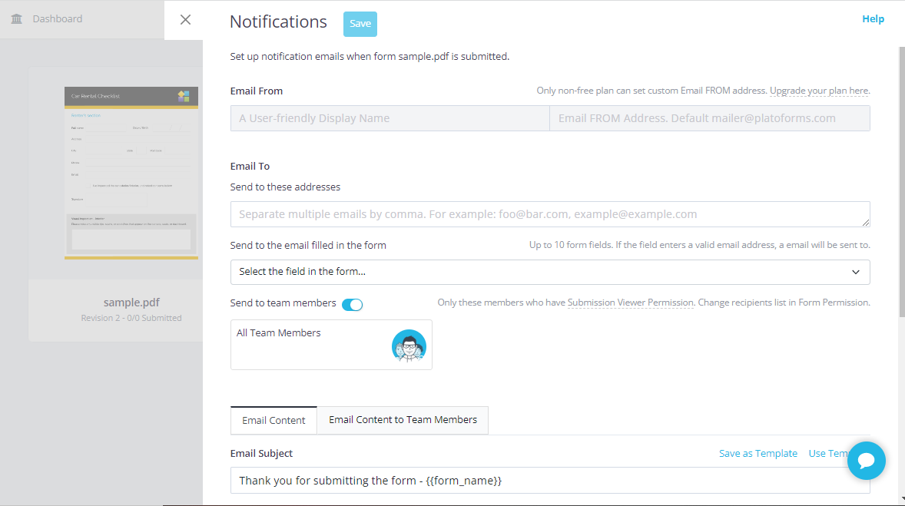Open the Help link

[x=873, y=19]
